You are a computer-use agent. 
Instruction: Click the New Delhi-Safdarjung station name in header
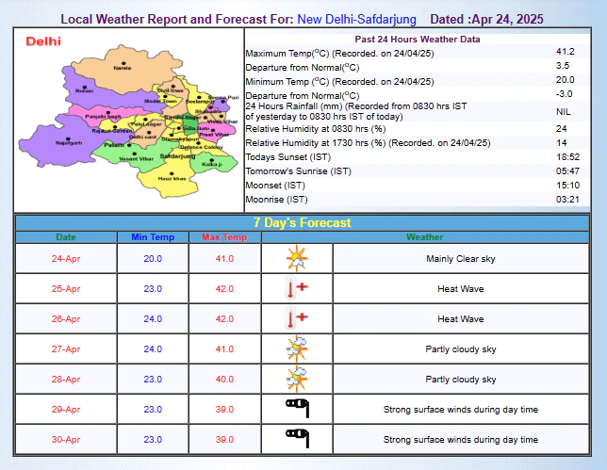coord(358,19)
